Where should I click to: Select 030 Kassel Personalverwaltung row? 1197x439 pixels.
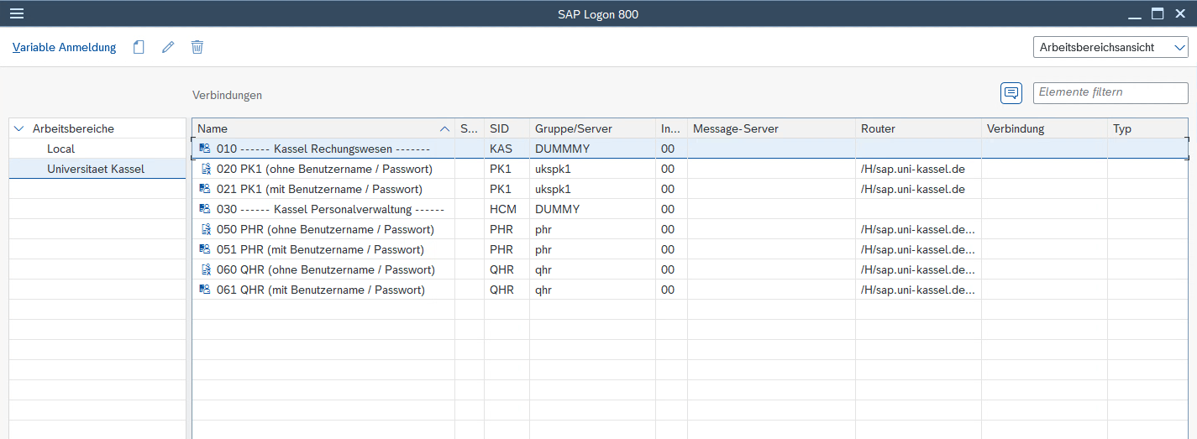coord(329,209)
